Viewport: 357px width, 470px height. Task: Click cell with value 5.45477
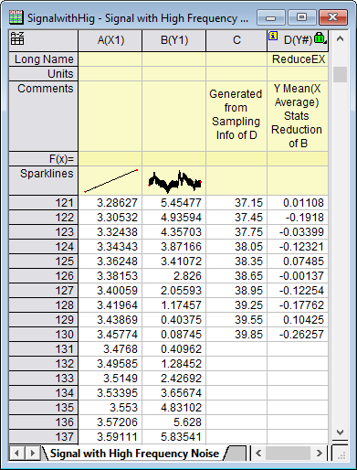174,203
